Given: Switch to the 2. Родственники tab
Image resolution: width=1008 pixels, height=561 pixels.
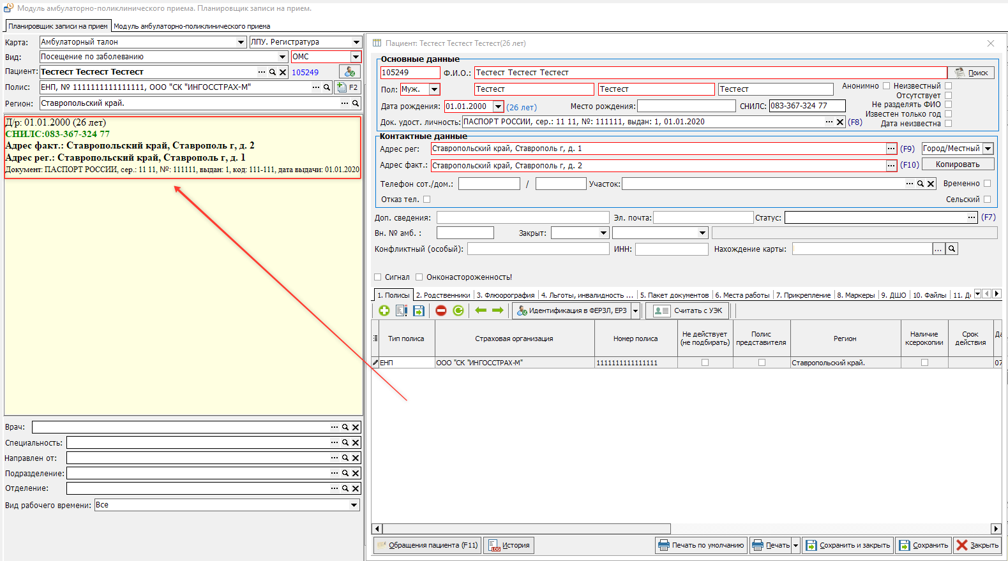Looking at the screenshot, I should click(x=443, y=295).
